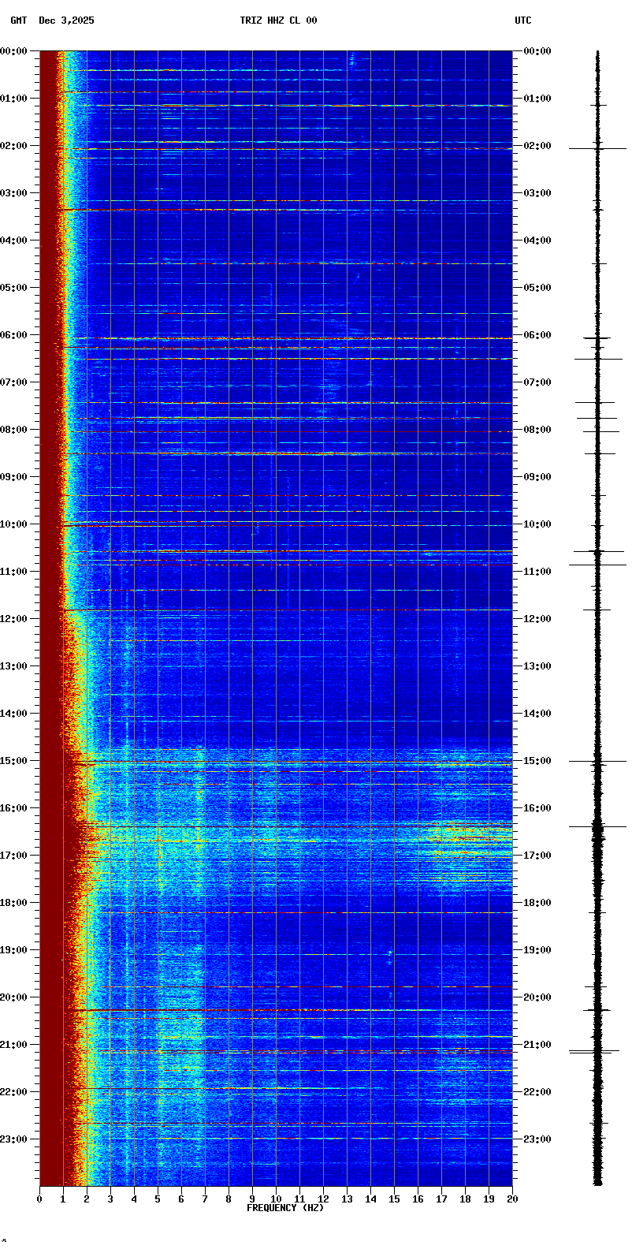Image resolution: width=632 pixels, height=1249 pixels.
Task: Select the TRIZ HHZ CL 00 station title
Action: (278, 21)
